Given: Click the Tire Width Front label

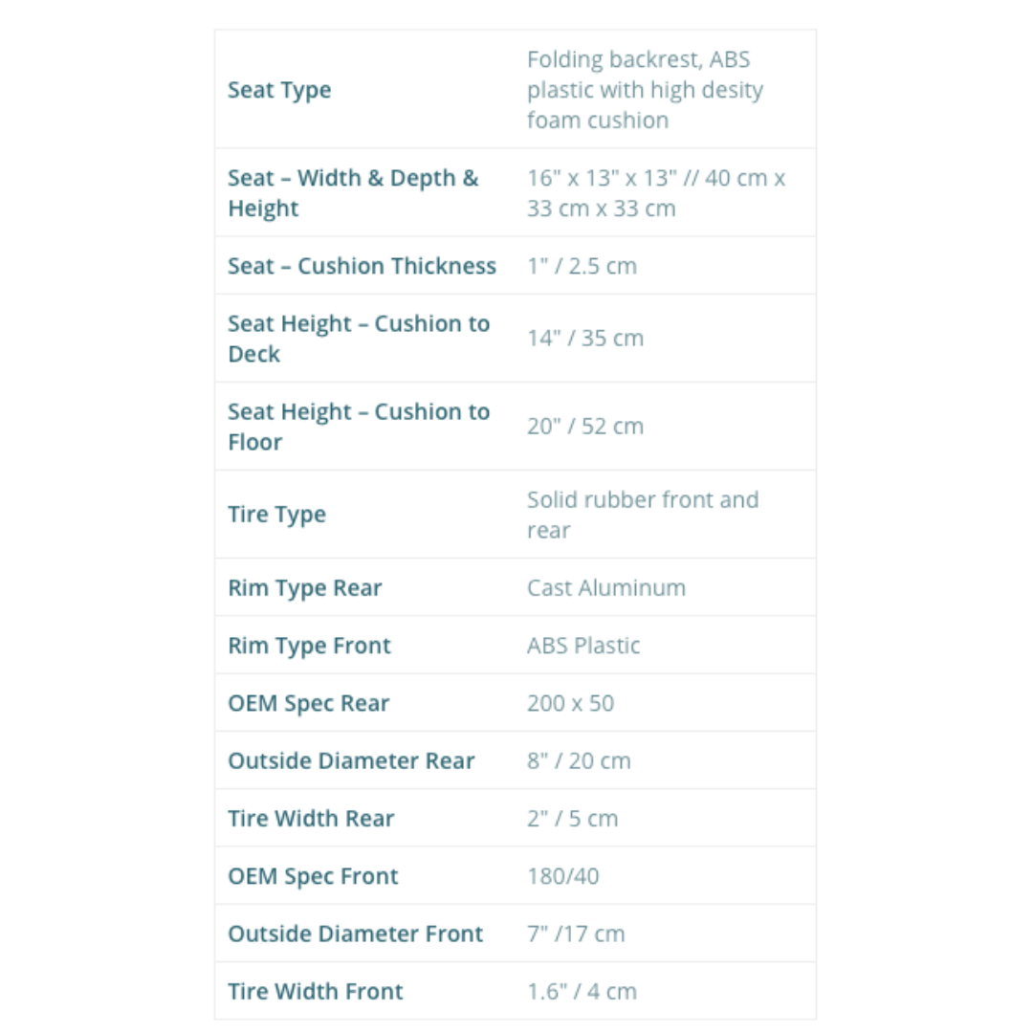Looking at the screenshot, I should (316, 992).
